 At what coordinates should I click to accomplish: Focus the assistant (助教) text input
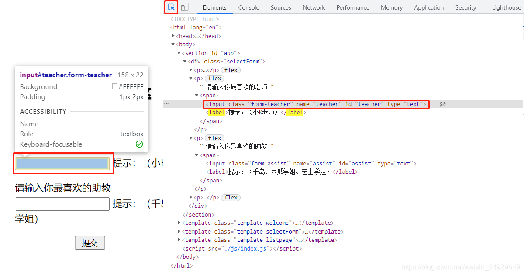click(x=62, y=204)
